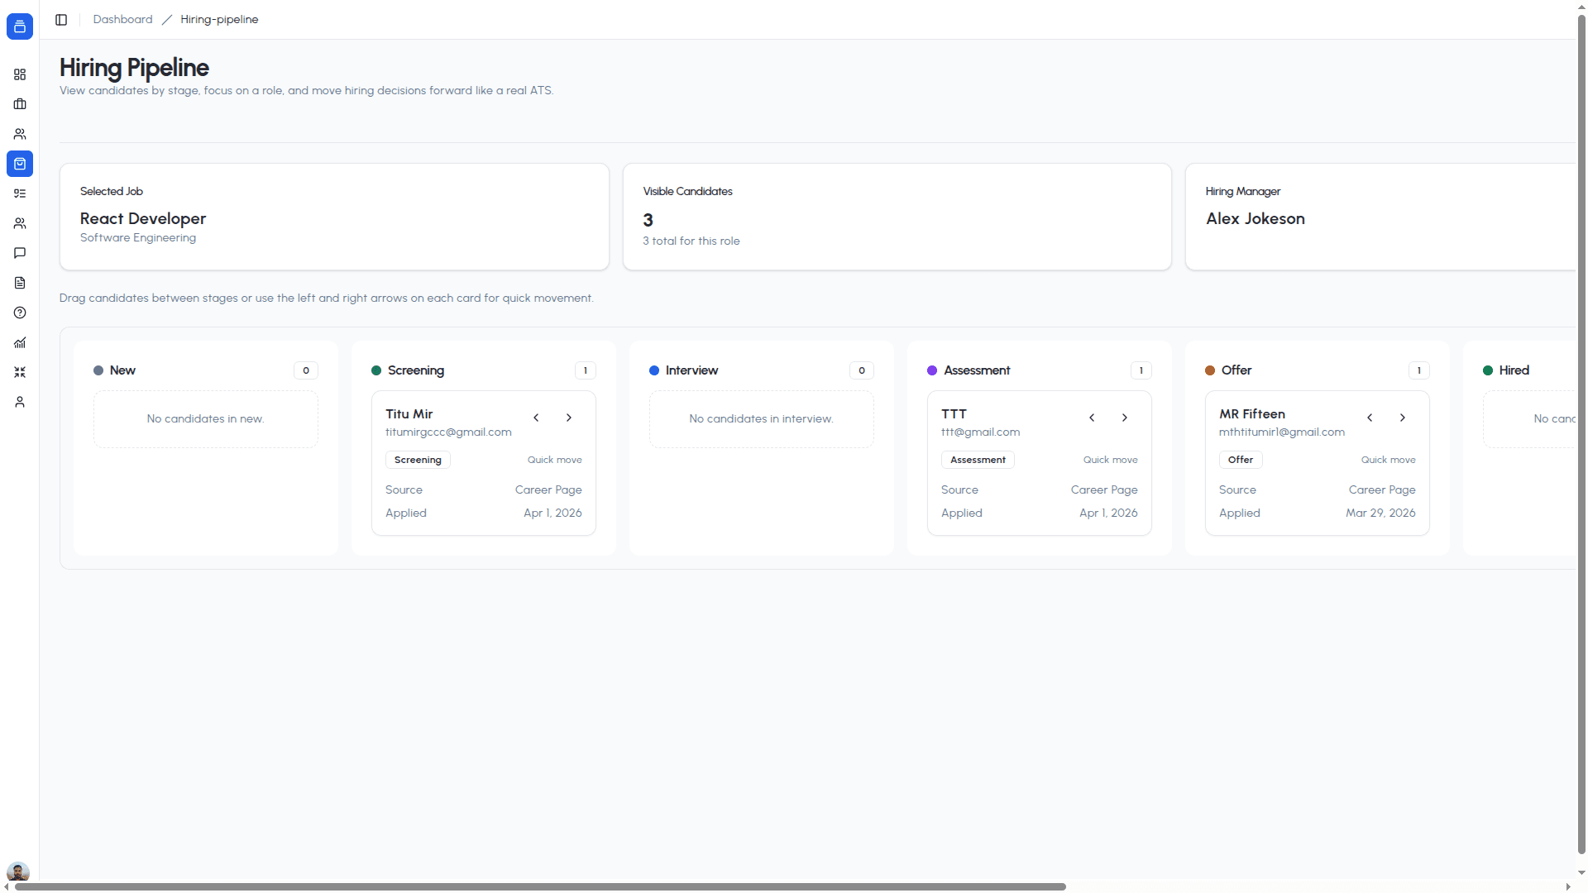Open the briefcase jobs icon in sidebar

(20, 104)
